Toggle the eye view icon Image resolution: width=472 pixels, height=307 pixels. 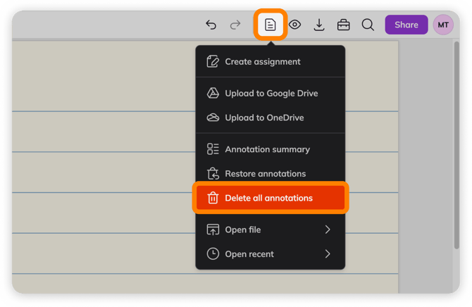[294, 25]
